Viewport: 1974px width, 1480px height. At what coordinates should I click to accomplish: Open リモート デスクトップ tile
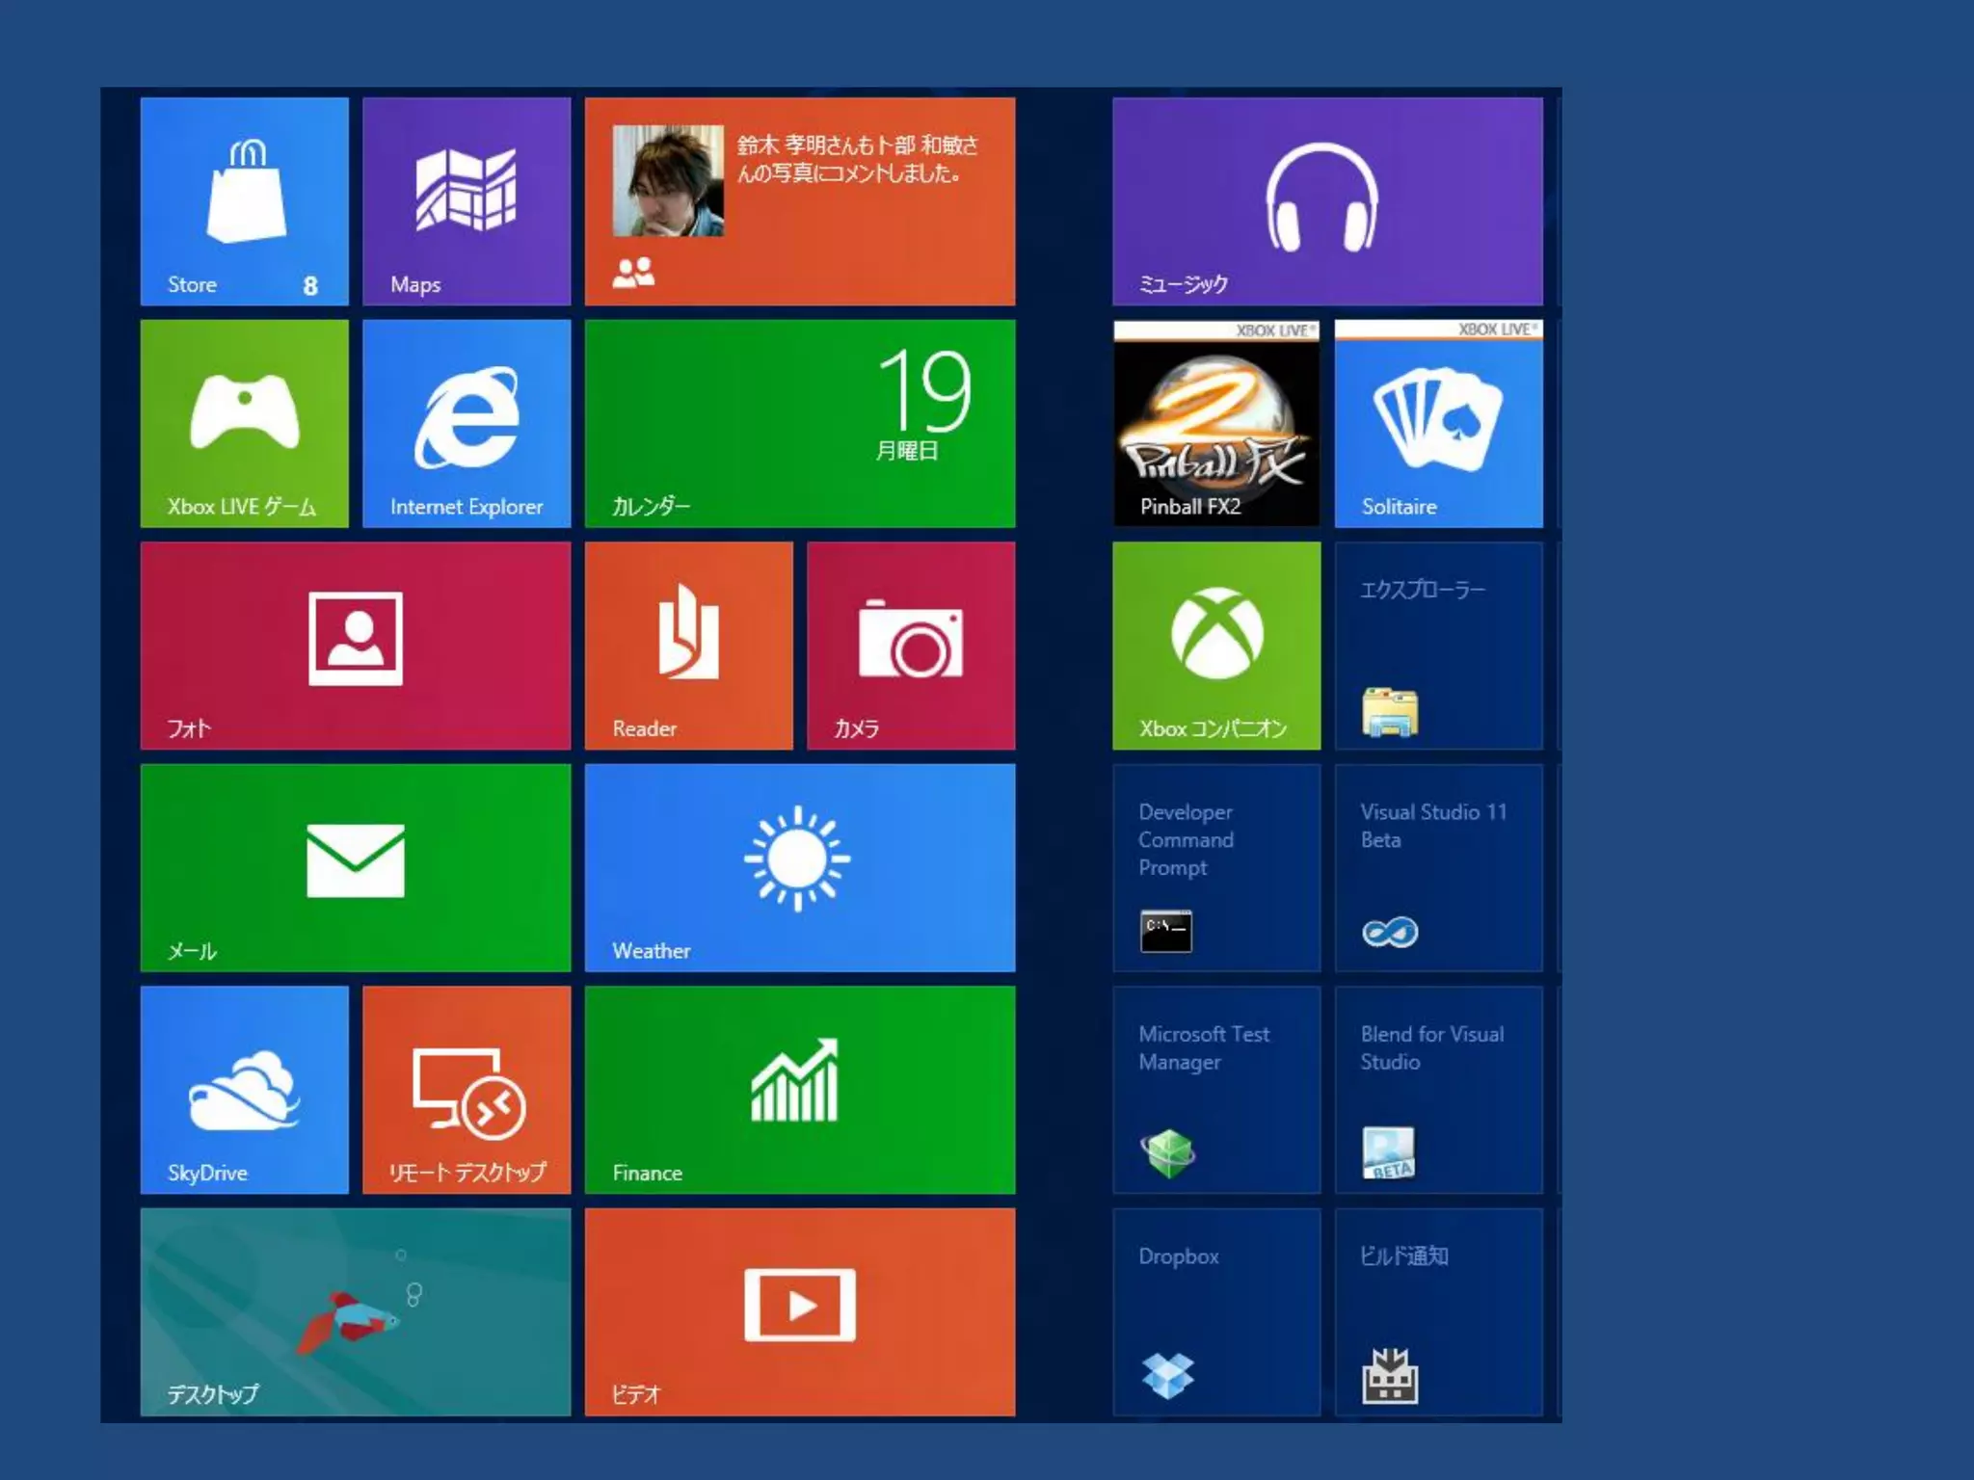click(x=467, y=1089)
